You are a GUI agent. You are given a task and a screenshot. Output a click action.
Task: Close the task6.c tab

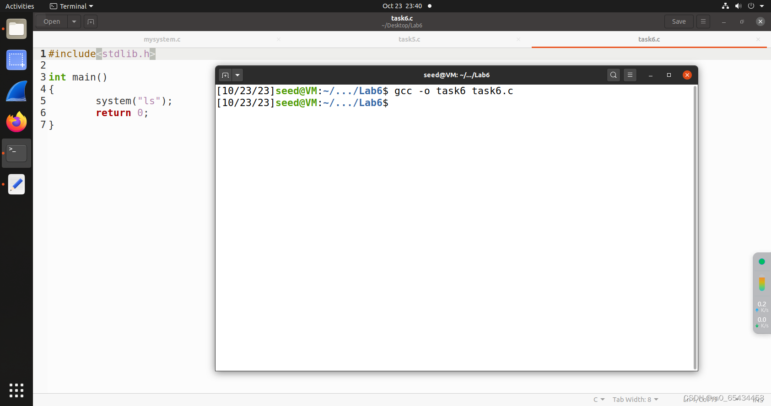pos(758,39)
